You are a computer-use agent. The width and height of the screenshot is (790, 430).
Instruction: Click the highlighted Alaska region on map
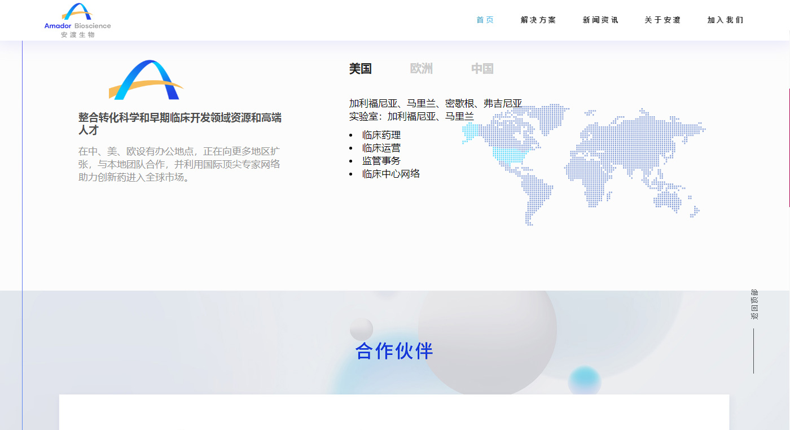[471, 133]
